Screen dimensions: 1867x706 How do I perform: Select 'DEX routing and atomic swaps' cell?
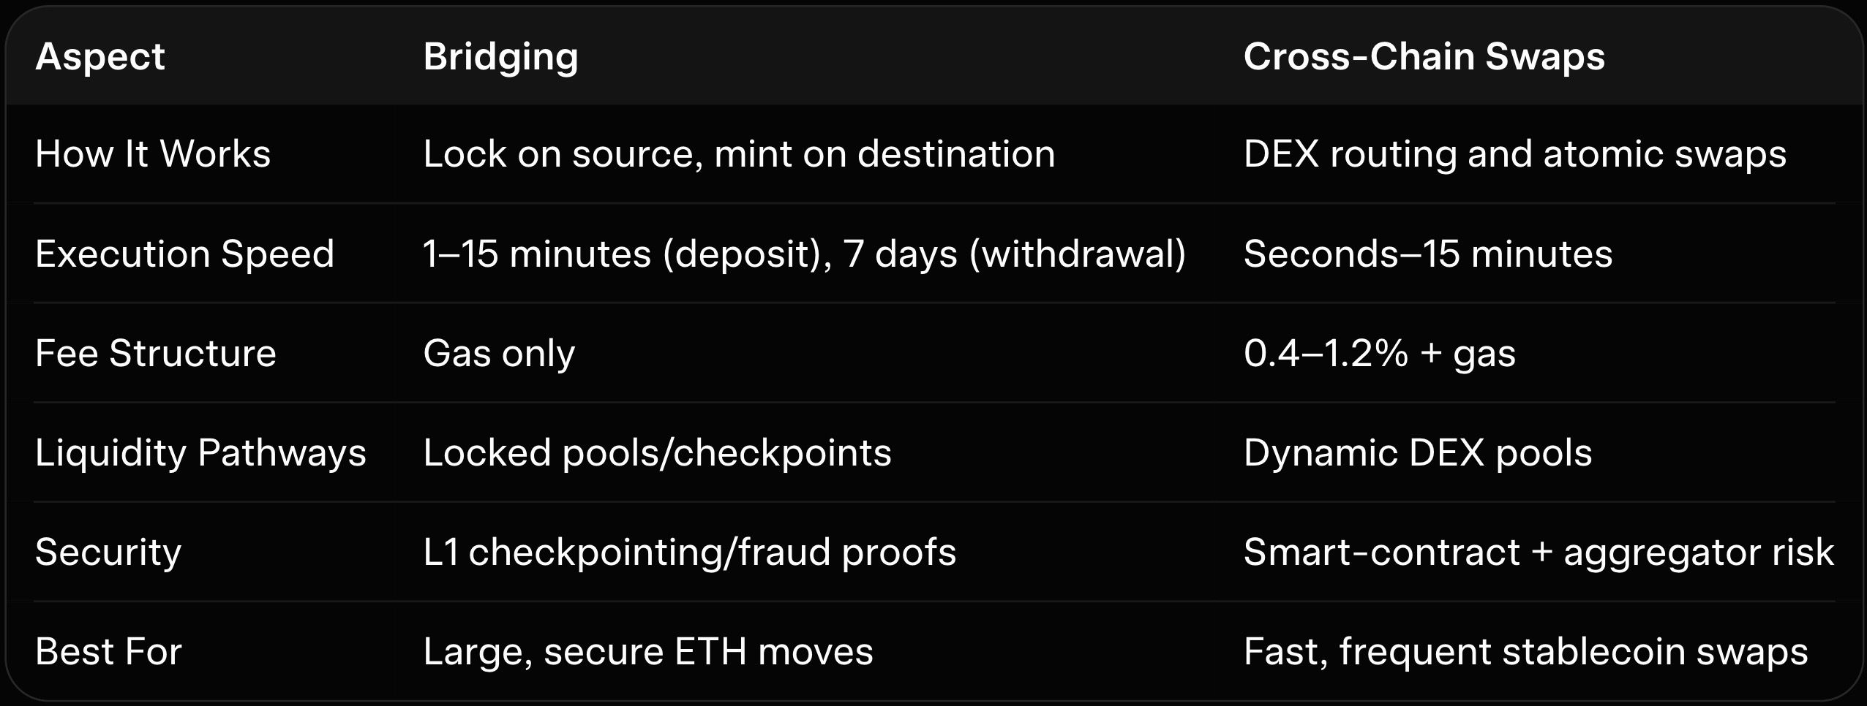point(1514,154)
